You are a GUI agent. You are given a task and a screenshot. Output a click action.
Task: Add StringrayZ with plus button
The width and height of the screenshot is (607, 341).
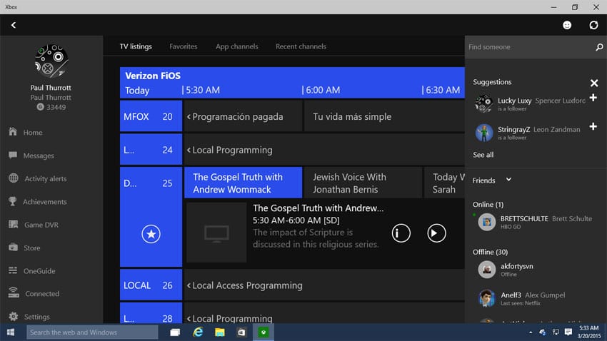tap(593, 127)
